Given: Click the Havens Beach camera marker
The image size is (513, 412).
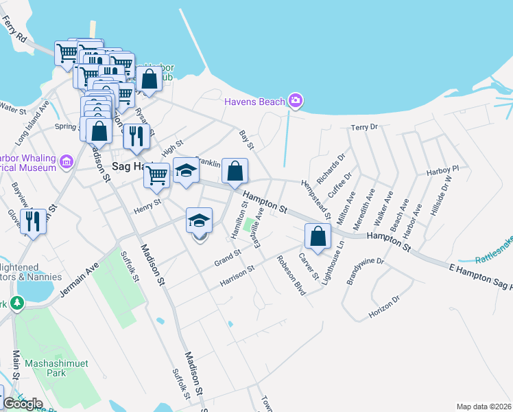Looking at the screenshot, I should 296,100.
